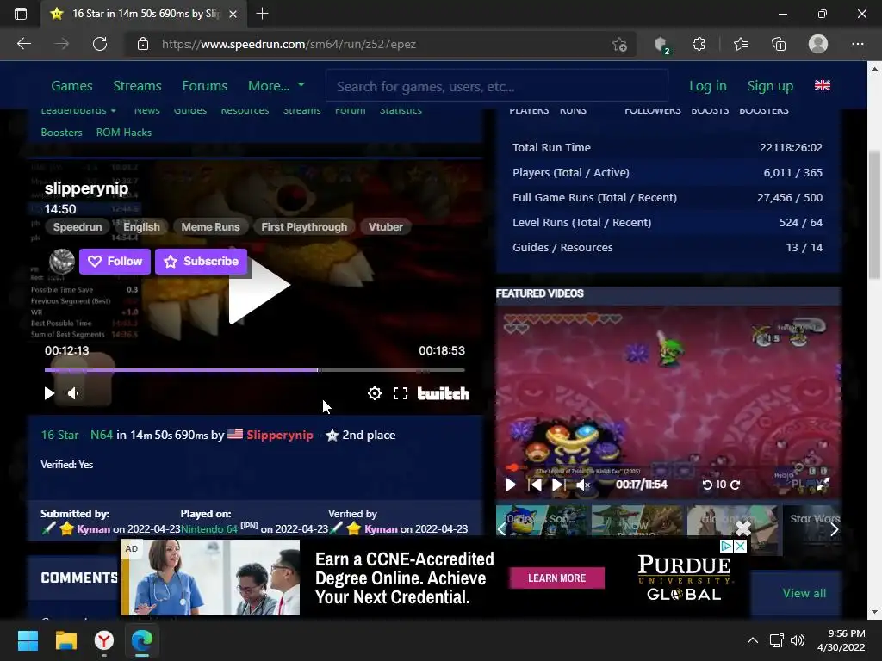Click the View all link
Screen dimensions: 882x661
tap(804, 594)
